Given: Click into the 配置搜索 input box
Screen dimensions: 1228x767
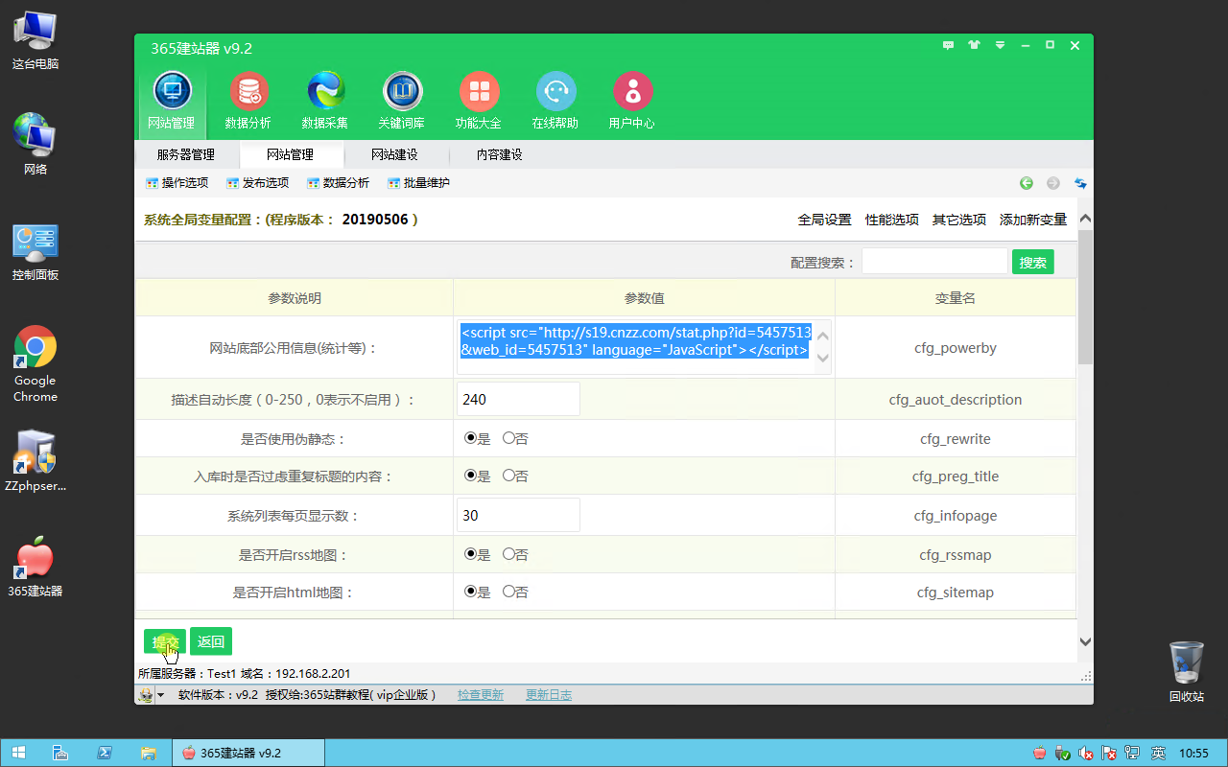Looking at the screenshot, I should pos(934,262).
